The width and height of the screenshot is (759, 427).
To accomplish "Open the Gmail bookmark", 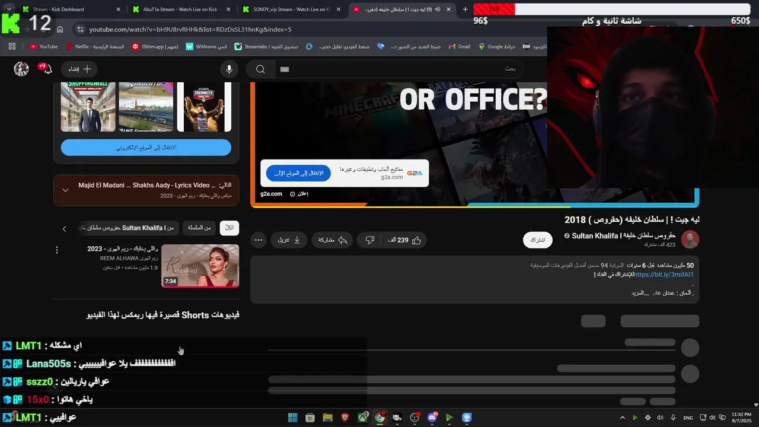I will (x=460, y=46).
